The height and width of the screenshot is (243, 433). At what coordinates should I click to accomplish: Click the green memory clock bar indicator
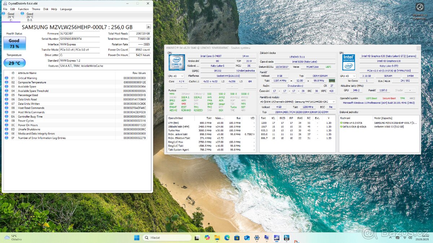tap(332, 81)
